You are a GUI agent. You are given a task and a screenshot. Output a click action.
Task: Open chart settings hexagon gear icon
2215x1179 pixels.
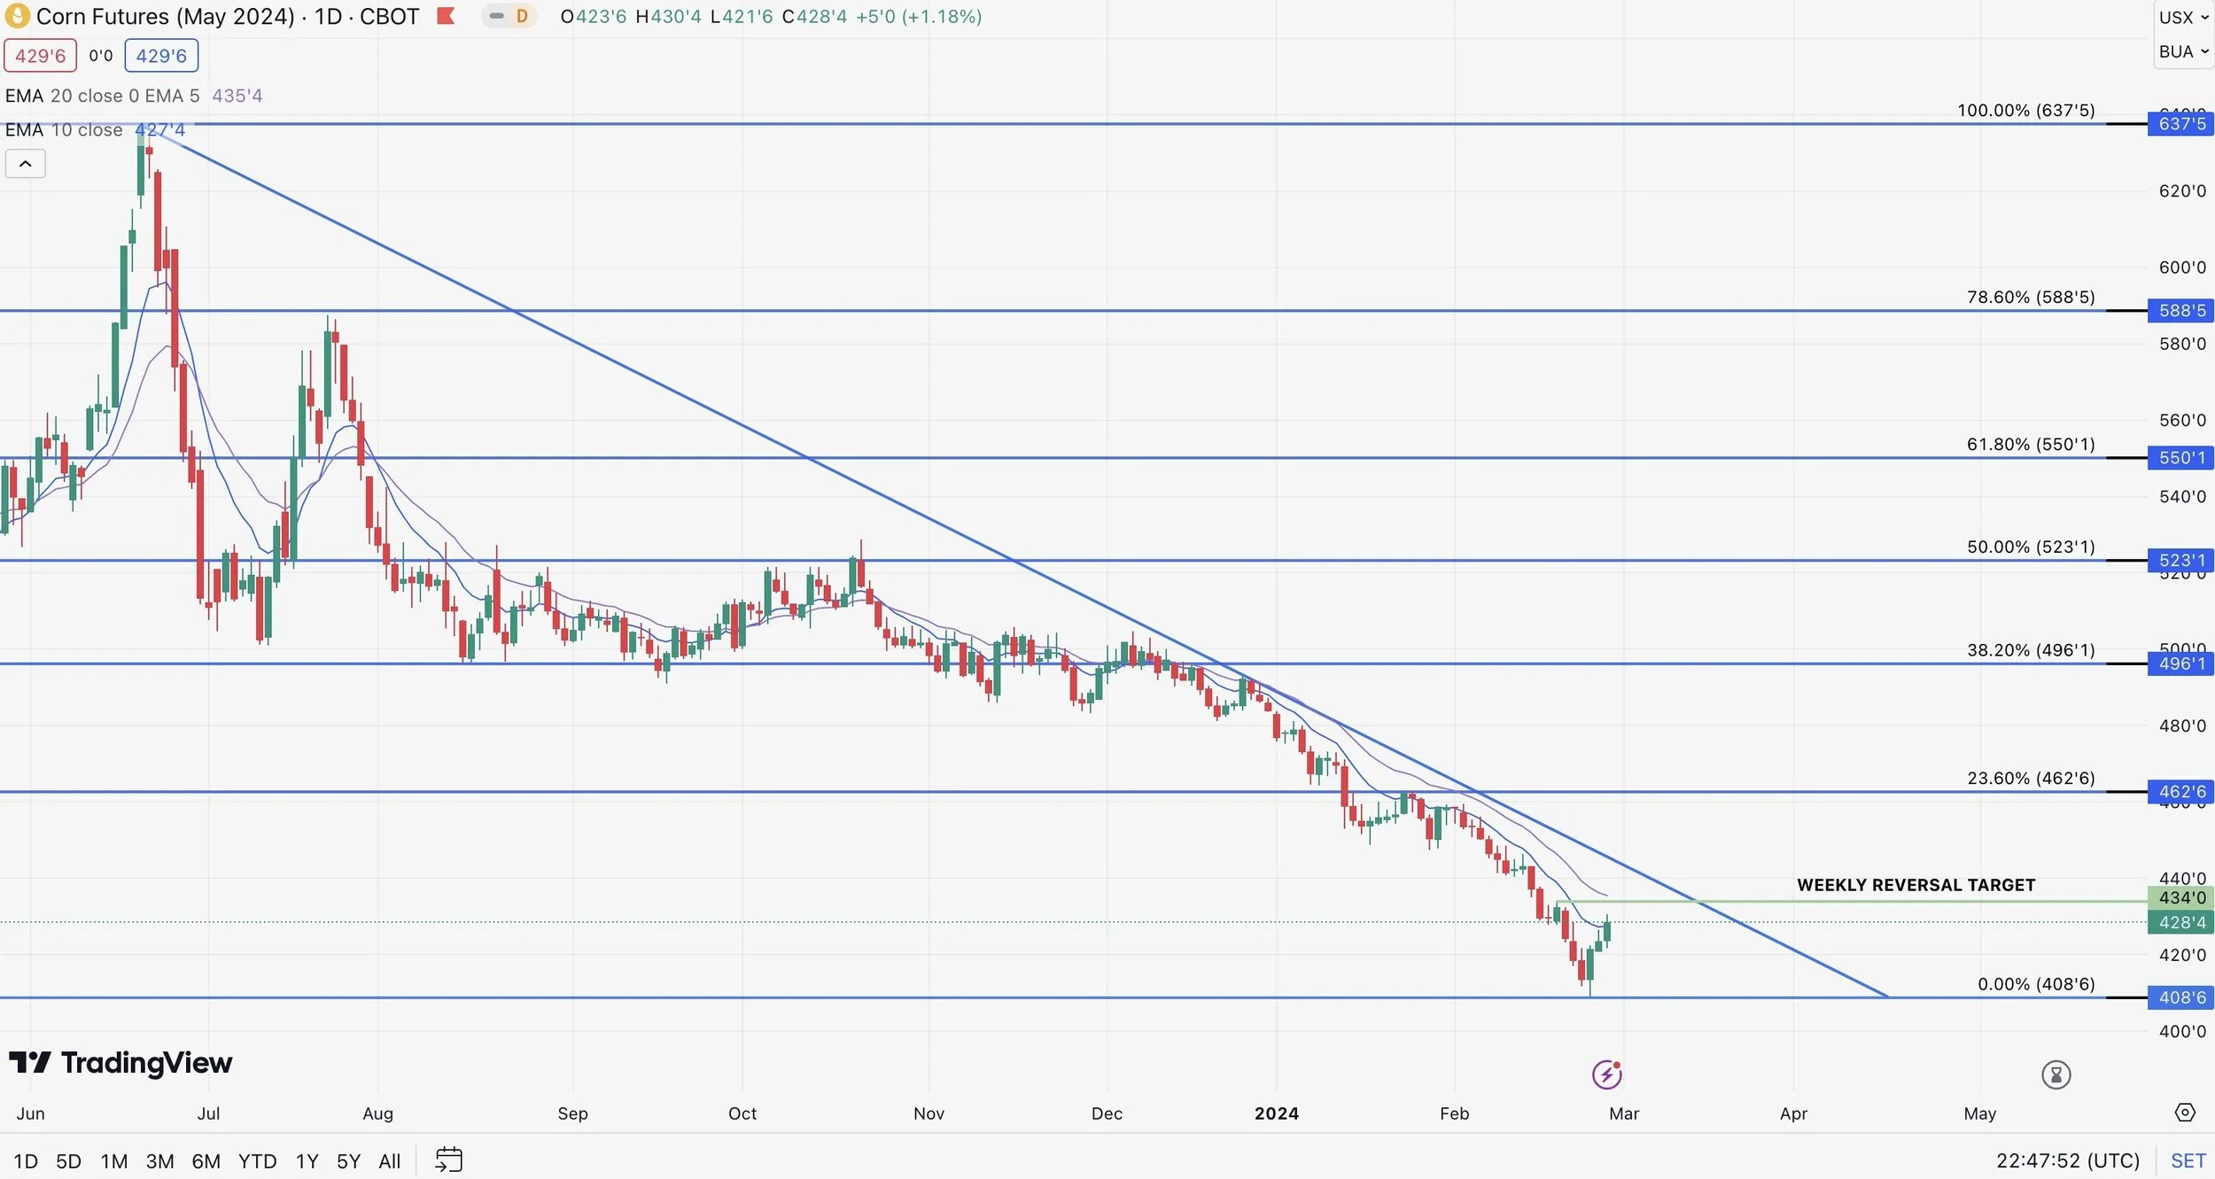[x=2185, y=1113]
